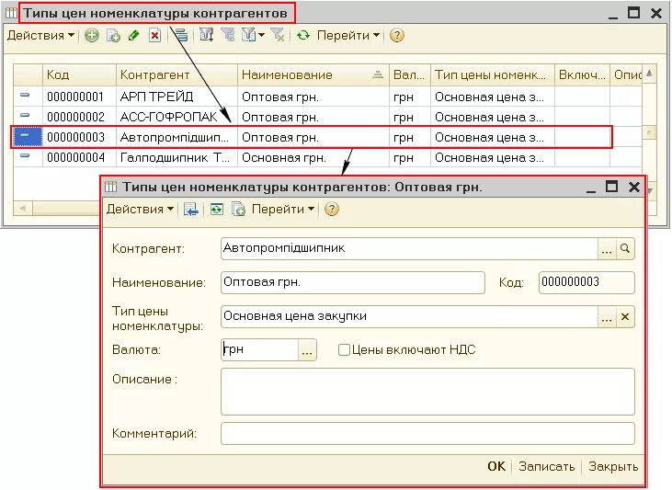Viewport: 672px width, 490px height.
Task: Click the hierarchical view icon in list toolbar
Action: (x=181, y=35)
